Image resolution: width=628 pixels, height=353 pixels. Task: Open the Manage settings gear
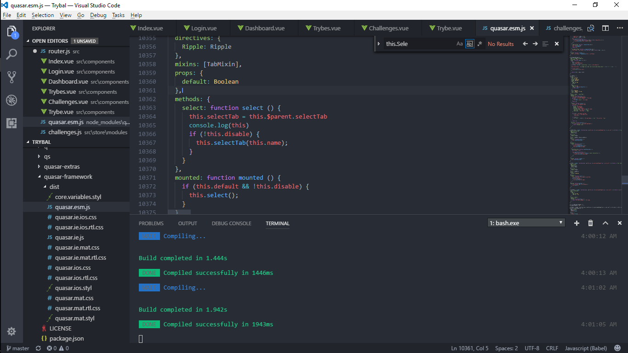pos(12,331)
